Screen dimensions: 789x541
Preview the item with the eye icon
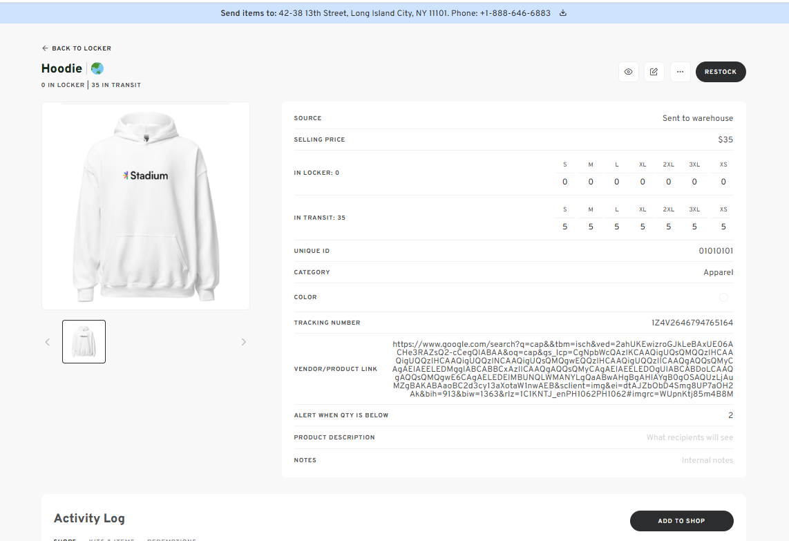coord(629,72)
